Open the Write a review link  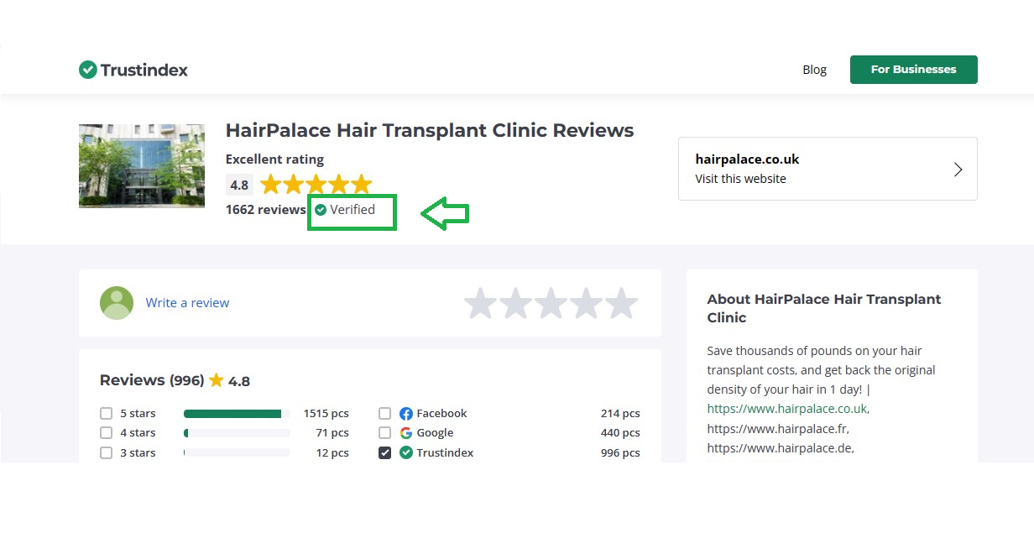click(x=187, y=303)
